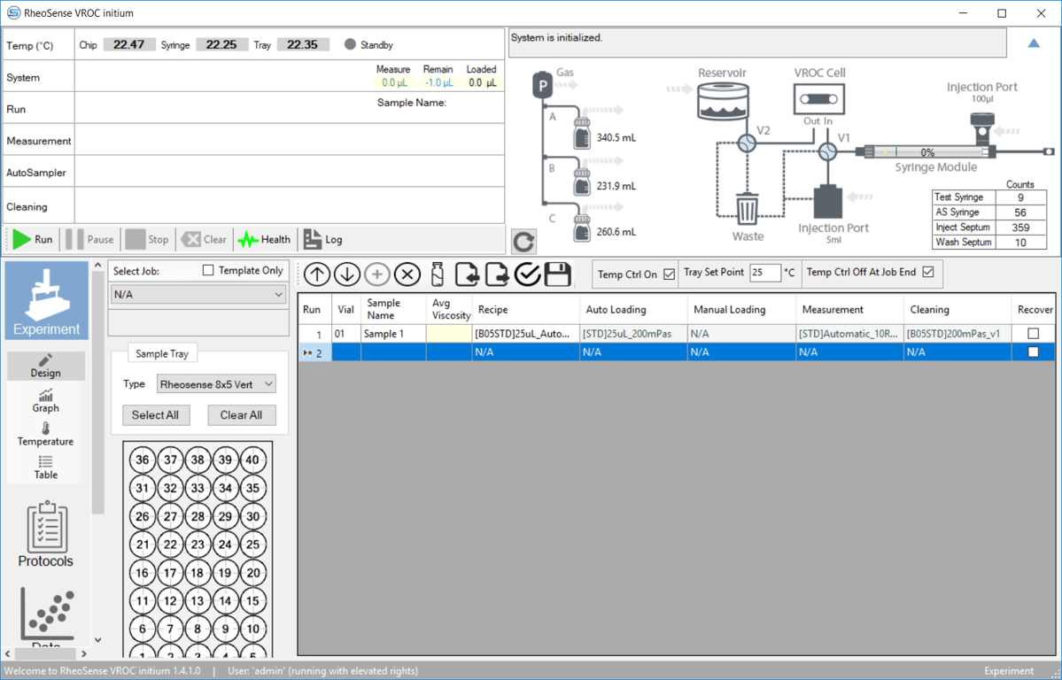The image size is (1062, 680).
Task: Click the move row down arrow icon
Action: pyautogui.click(x=347, y=274)
